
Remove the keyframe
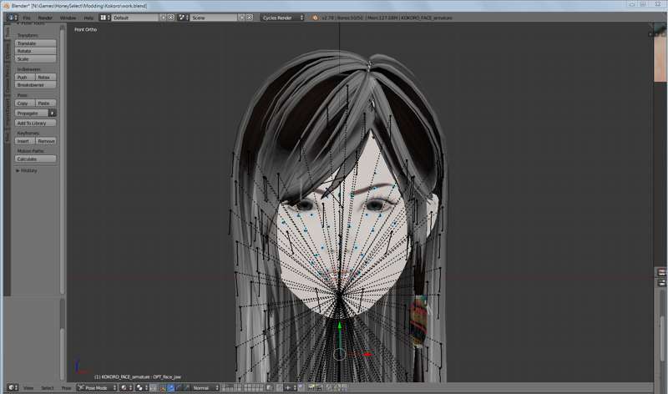46,141
